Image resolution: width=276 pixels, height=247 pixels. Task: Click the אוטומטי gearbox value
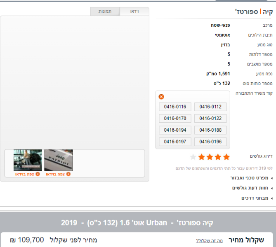point(222,35)
